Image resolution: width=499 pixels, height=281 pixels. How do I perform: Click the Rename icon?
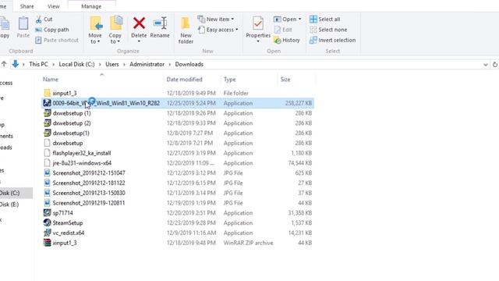pyautogui.click(x=160, y=23)
